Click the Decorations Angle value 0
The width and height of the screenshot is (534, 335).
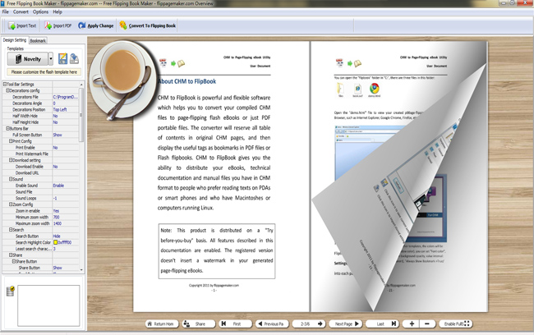pyautogui.click(x=66, y=103)
